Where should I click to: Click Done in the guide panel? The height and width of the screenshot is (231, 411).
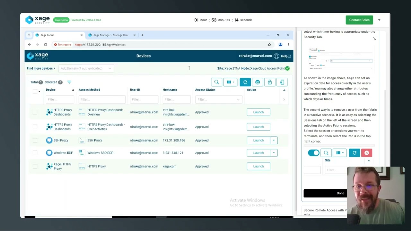point(340,193)
